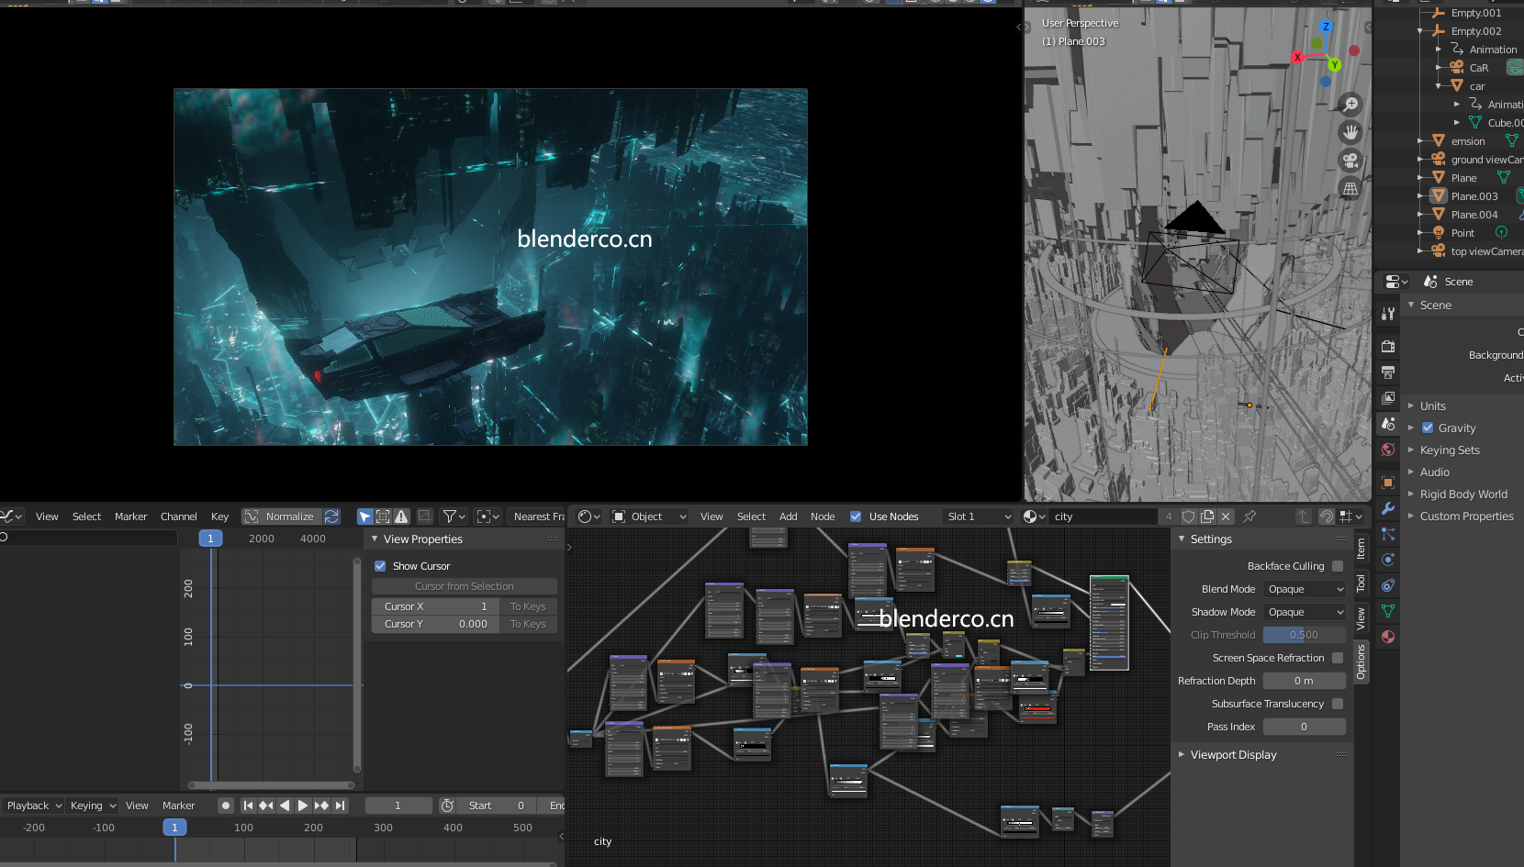Image resolution: width=1524 pixels, height=867 pixels.
Task: Click the viewport pan hand icon
Action: pos(1350,133)
